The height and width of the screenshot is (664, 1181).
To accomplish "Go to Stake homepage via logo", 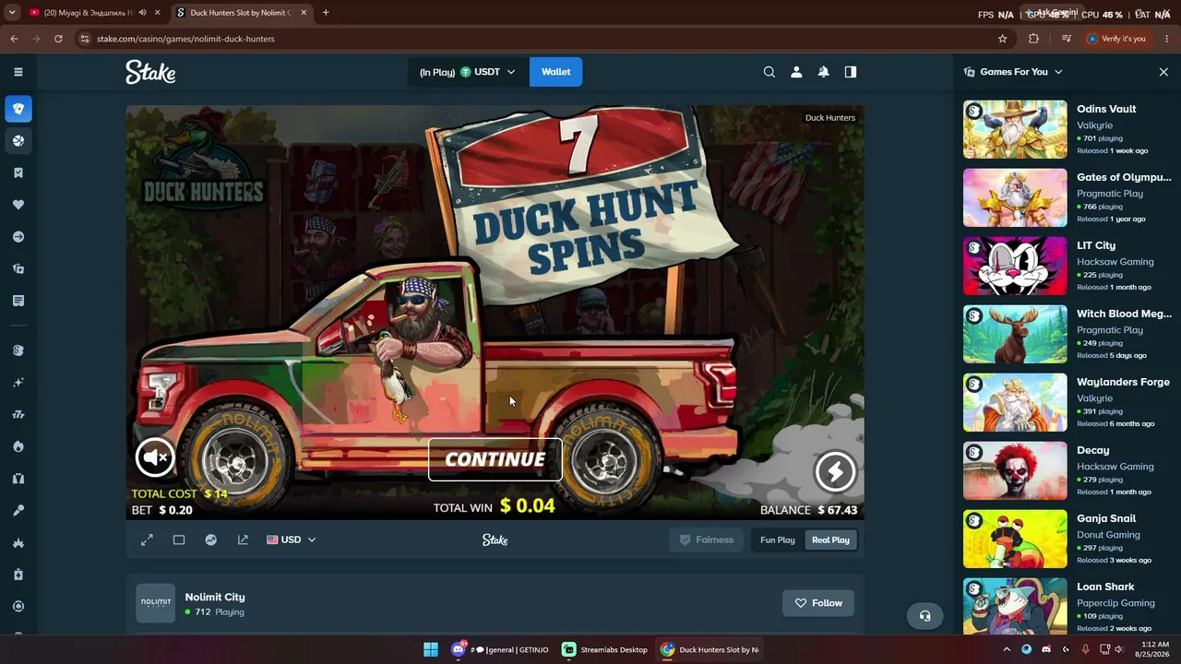I will [x=150, y=72].
